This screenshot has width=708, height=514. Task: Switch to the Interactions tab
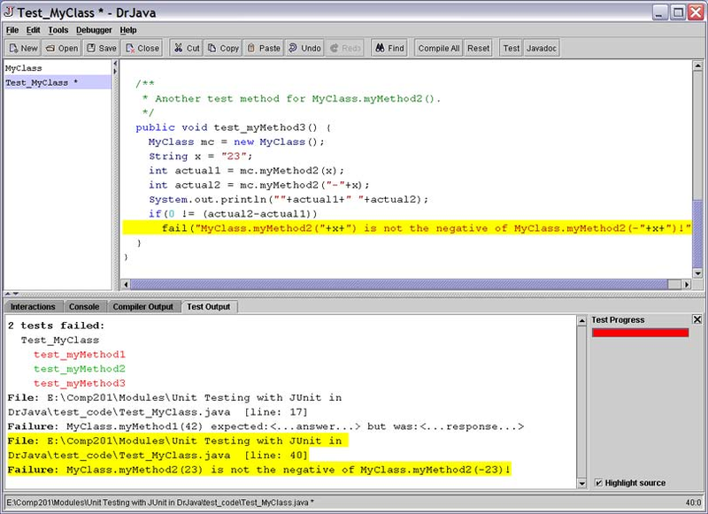33,306
